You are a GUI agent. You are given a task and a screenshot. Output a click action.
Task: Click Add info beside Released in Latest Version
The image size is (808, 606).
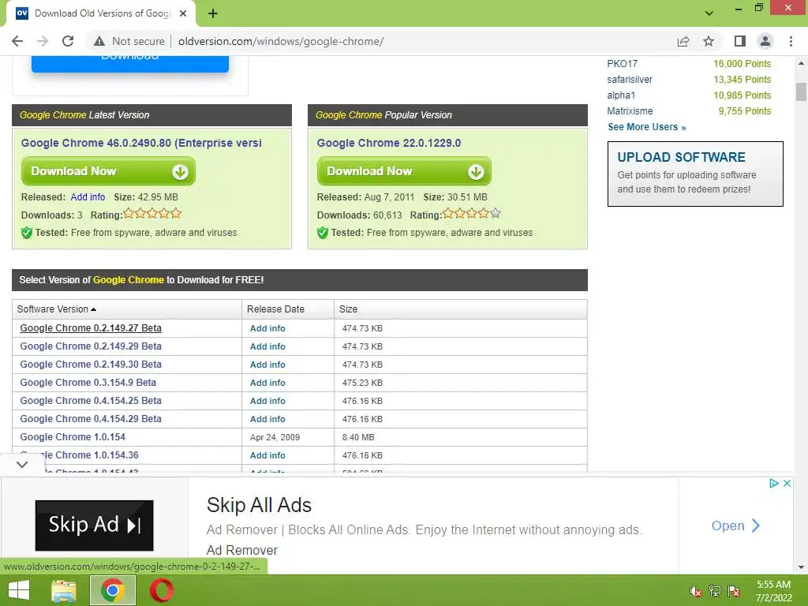pos(88,196)
